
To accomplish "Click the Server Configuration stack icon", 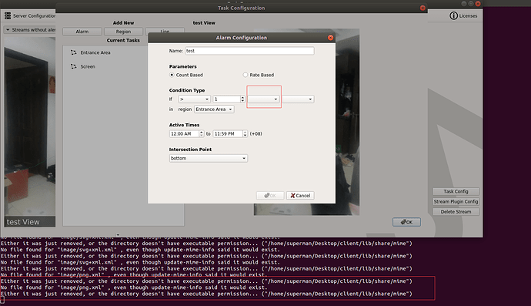I will (8, 15).
